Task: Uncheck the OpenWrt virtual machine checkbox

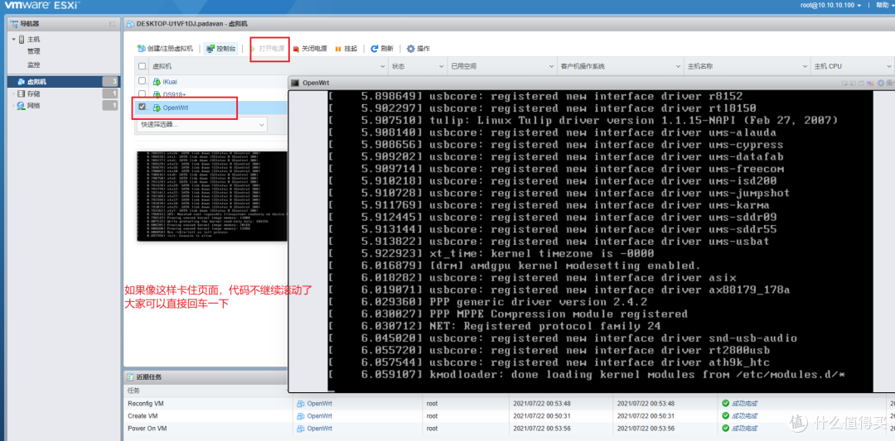Action: tap(143, 108)
